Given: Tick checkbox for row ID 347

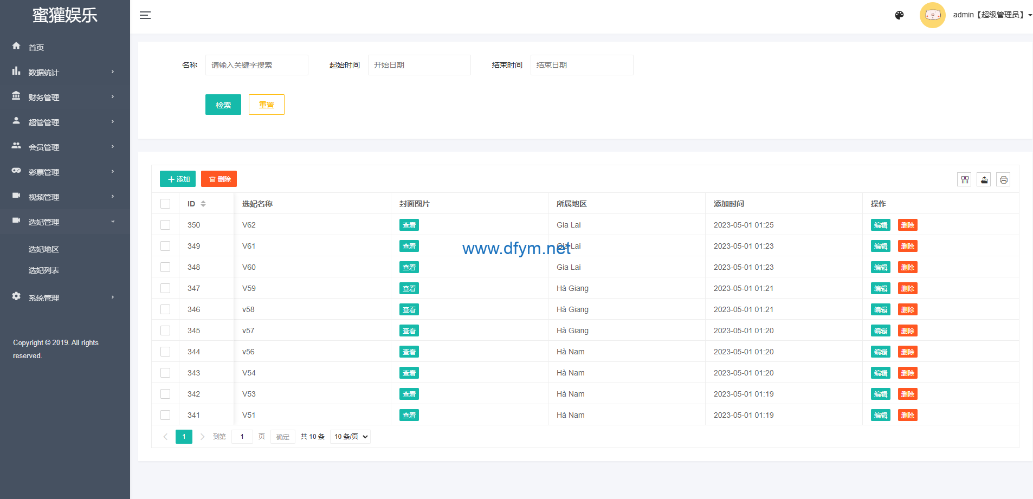Looking at the screenshot, I should click(x=165, y=288).
